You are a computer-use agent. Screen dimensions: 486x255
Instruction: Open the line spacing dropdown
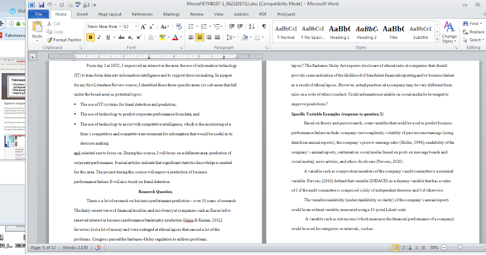(x=230, y=37)
